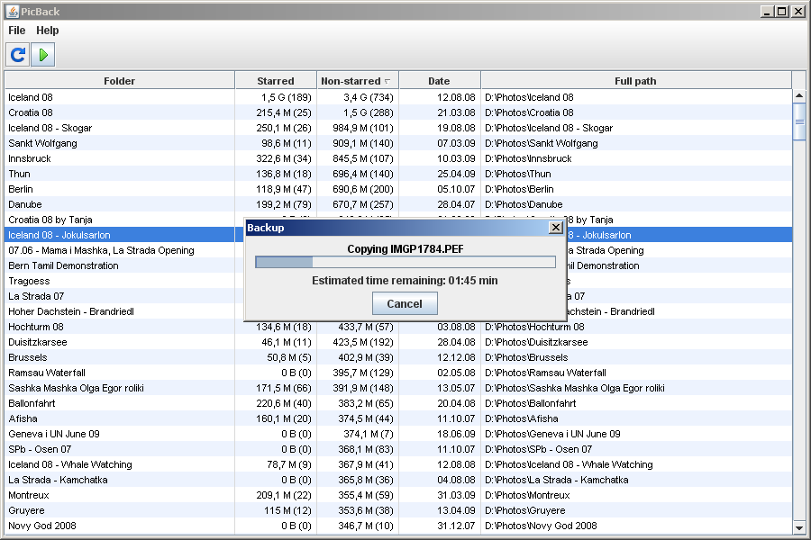Click the scrollbar down arrow

(x=799, y=527)
